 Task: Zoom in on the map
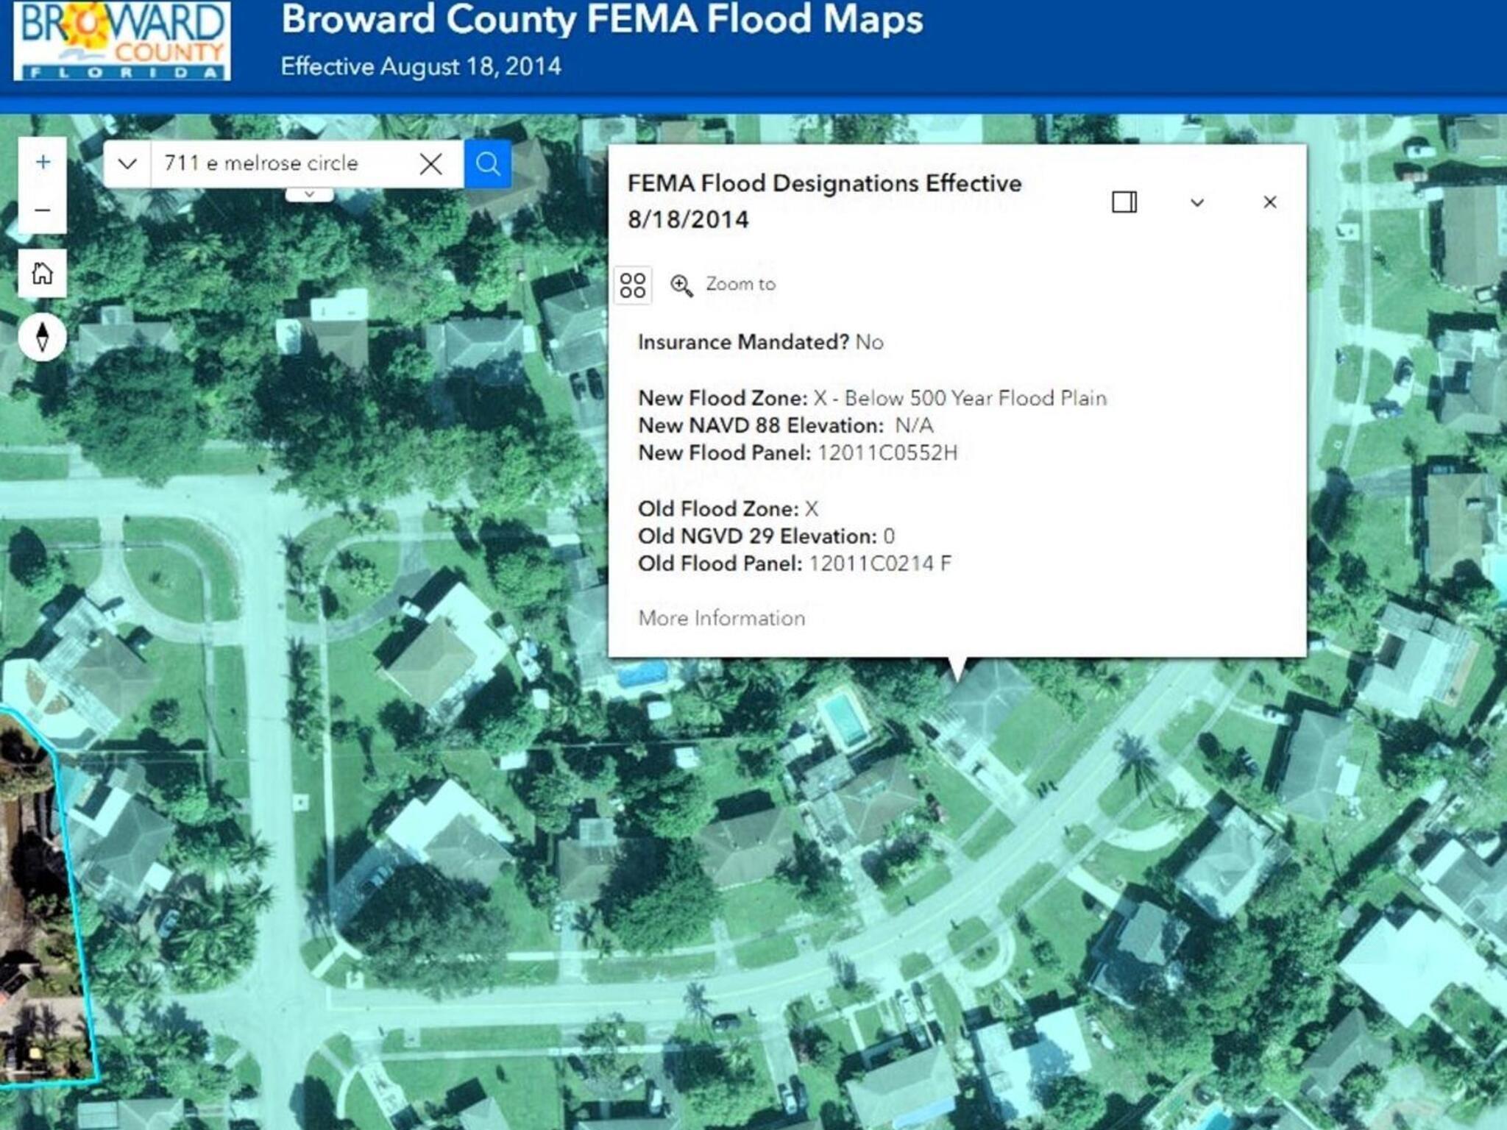pyautogui.click(x=43, y=163)
